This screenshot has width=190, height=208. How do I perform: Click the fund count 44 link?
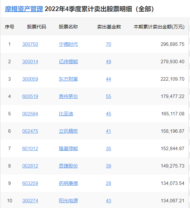(x=109, y=79)
